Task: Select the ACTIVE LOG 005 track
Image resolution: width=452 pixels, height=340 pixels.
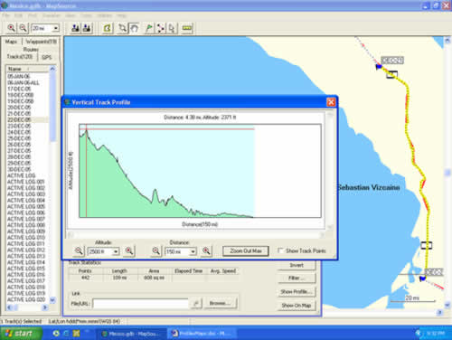Action: [26, 206]
